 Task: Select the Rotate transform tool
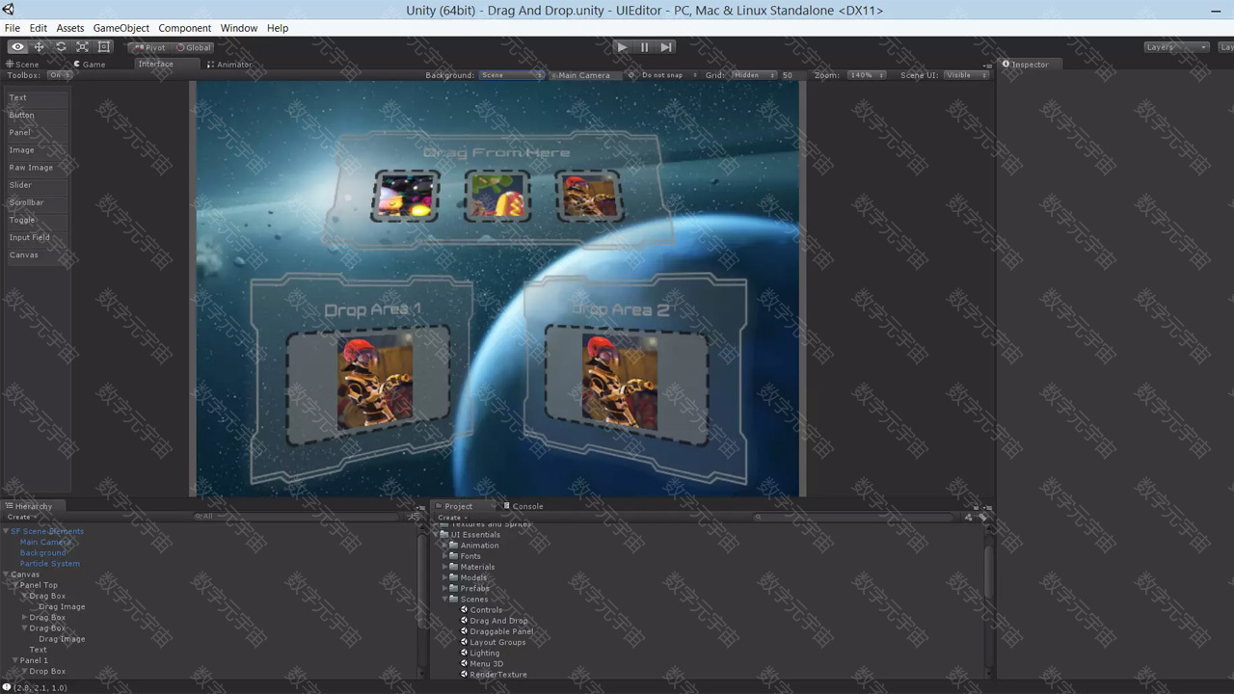tap(61, 46)
